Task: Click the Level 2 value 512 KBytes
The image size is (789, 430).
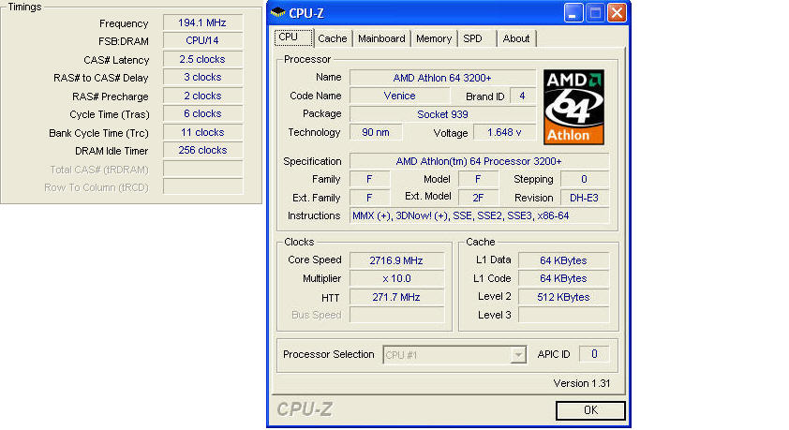Action: 563,297
